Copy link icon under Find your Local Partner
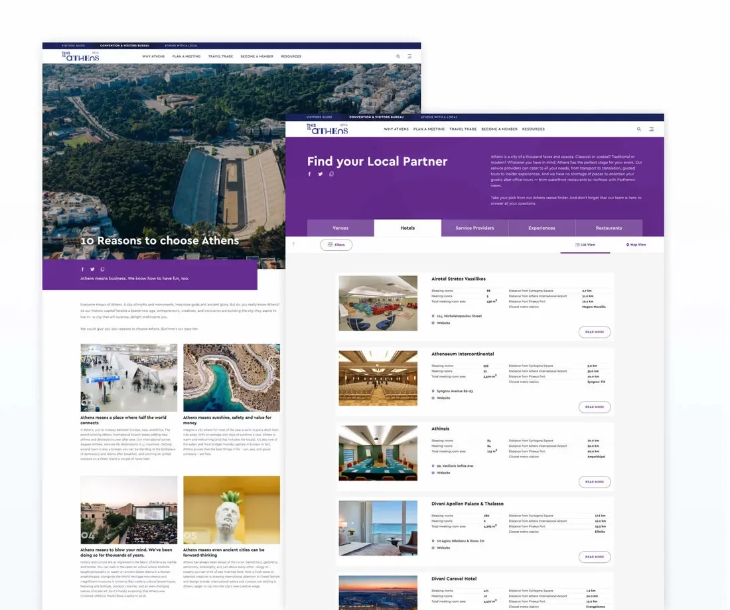This screenshot has width=730, height=610. click(331, 174)
